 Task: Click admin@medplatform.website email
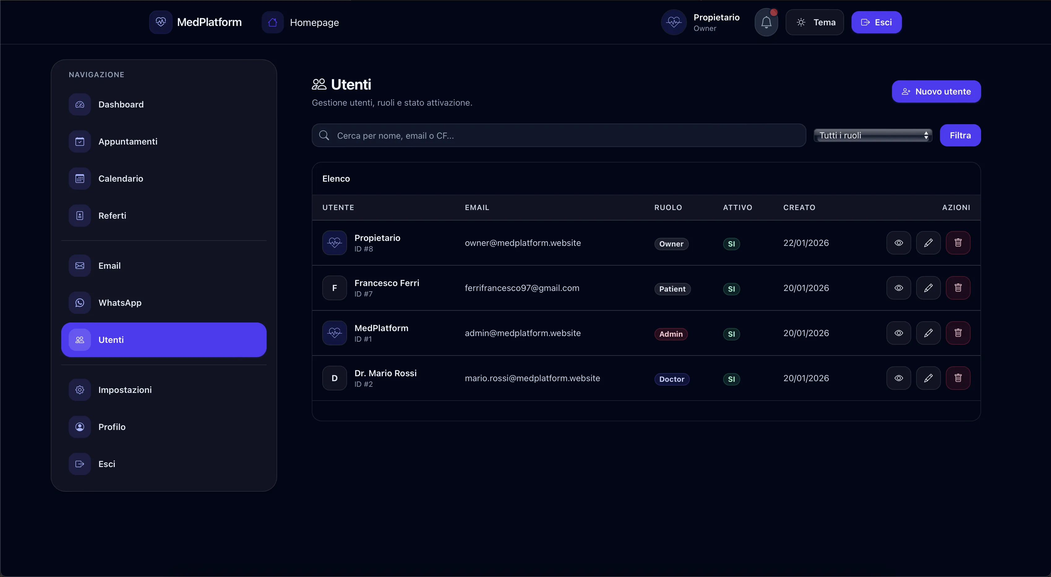(x=523, y=333)
